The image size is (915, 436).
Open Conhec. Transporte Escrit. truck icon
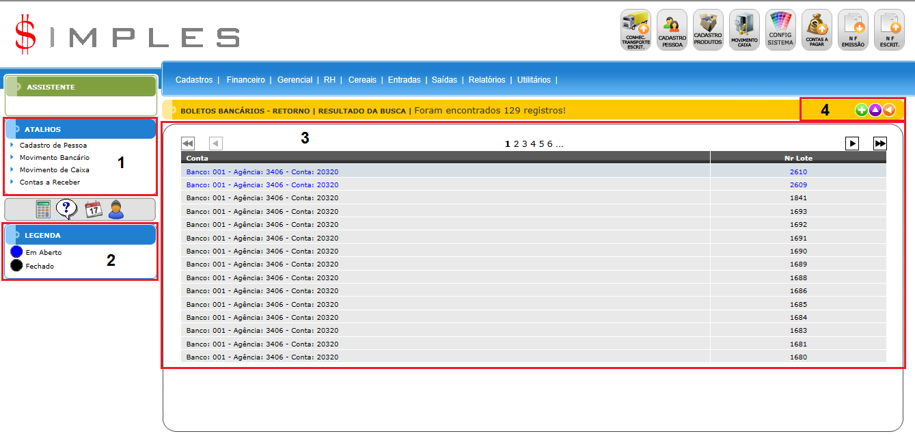point(636,29)
